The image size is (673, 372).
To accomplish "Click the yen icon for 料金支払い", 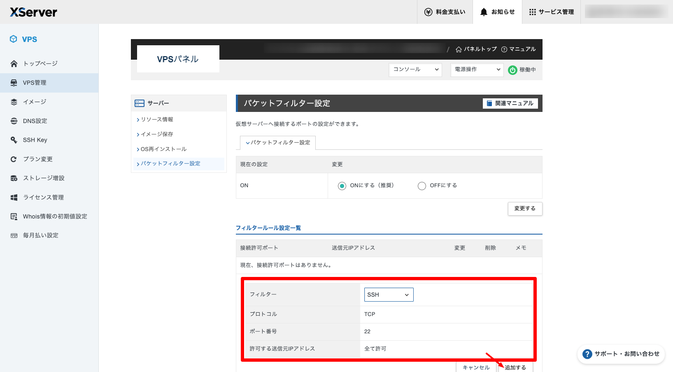I will (428, 12).
